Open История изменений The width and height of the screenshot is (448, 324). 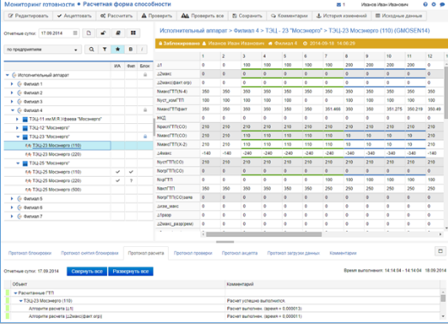coord(342,15)
